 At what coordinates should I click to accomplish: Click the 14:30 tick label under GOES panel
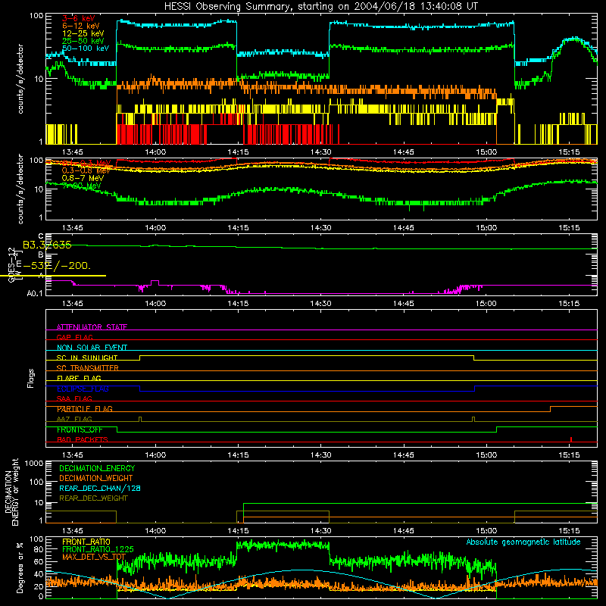(x=320, y=304)
